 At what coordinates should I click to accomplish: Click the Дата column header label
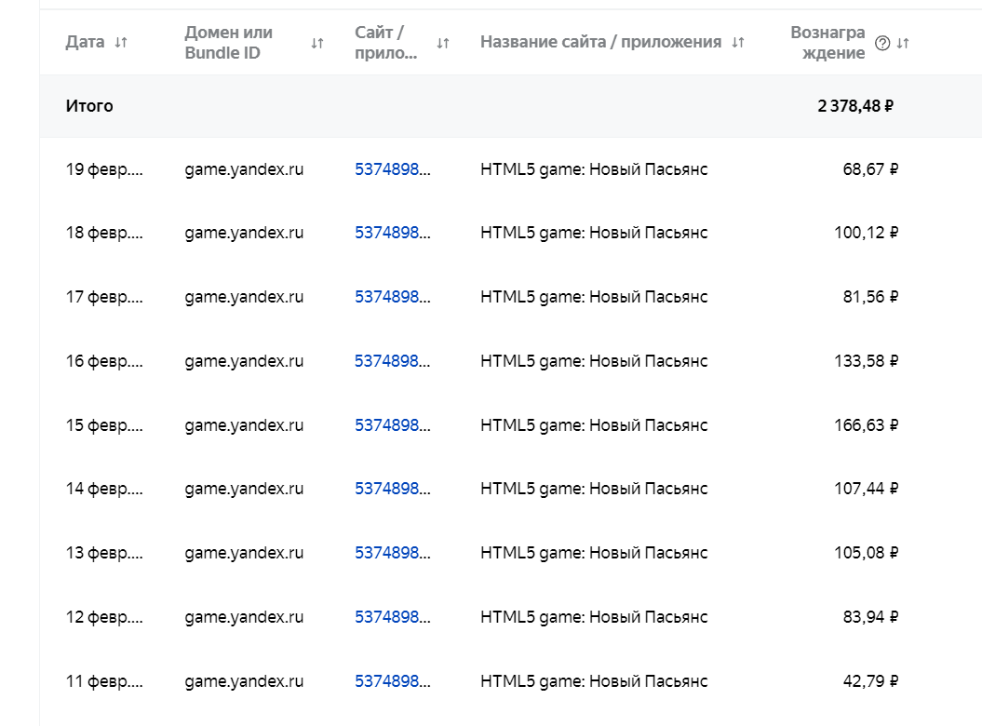pyautogui.click(x=85, y=43)
